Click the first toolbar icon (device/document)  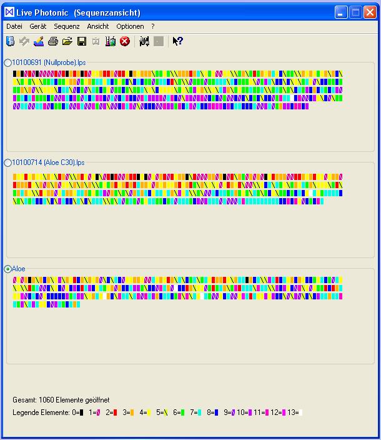click(x=11, y=41)
